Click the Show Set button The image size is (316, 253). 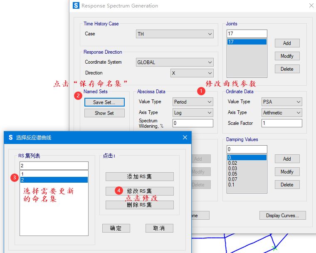[104, 113]
